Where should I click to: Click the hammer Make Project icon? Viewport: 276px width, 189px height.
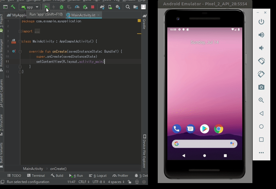click(13, 7)
